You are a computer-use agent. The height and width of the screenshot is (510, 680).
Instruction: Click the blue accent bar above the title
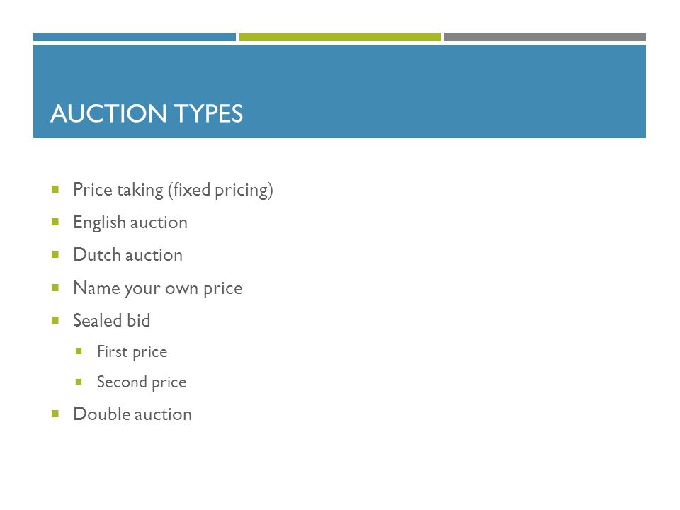click(x=135, y=37)
